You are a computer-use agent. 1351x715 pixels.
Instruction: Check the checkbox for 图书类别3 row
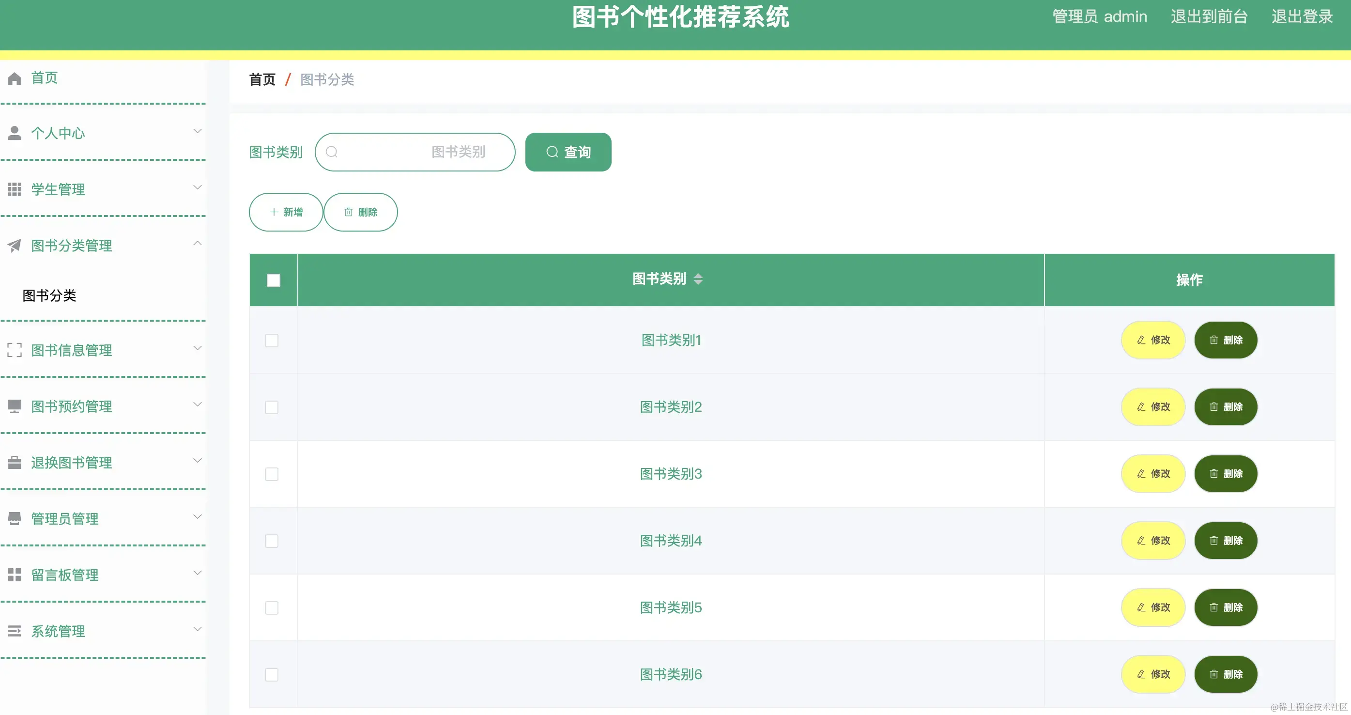click(x=272, y=474)
